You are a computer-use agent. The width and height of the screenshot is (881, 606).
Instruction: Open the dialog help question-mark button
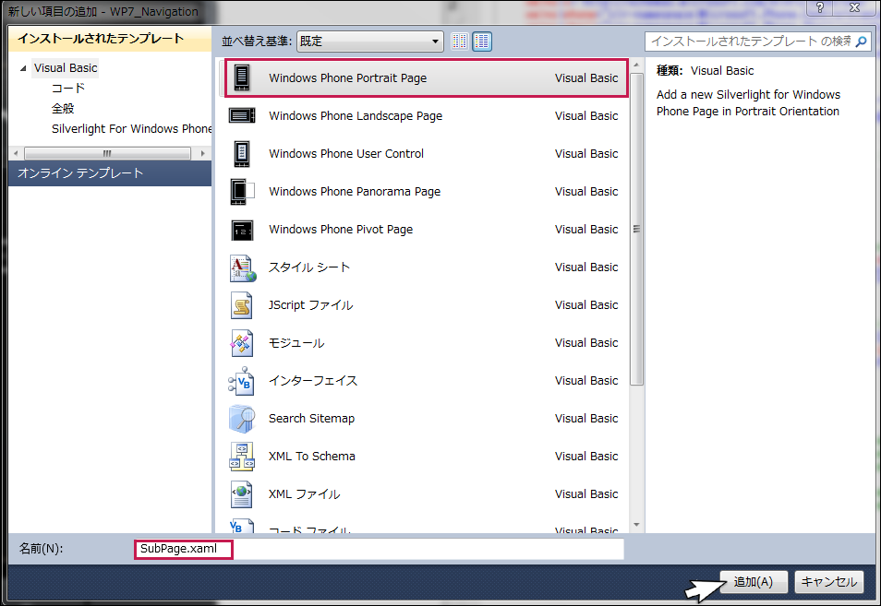820,7
